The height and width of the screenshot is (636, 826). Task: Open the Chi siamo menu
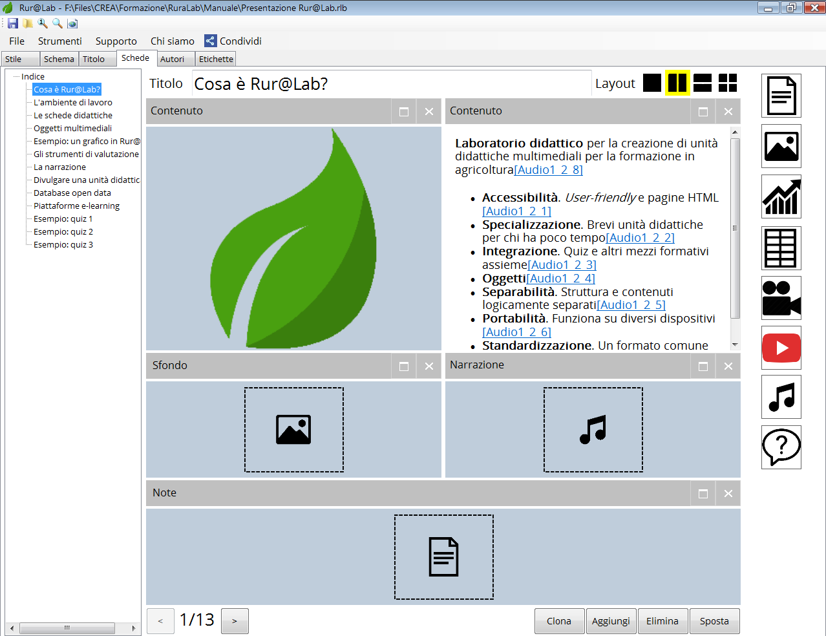click(173, 41)
